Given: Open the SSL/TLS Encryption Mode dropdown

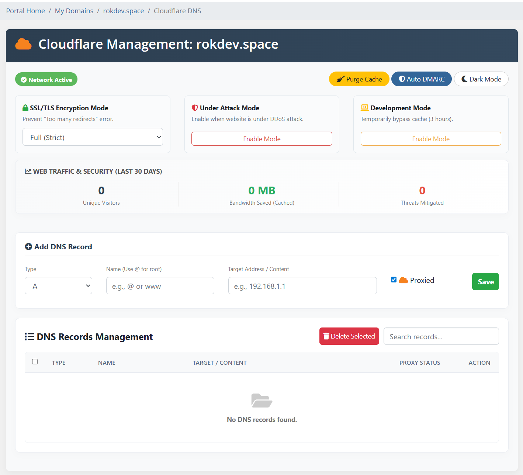Looking at the screenshot, I should [93, 137].
